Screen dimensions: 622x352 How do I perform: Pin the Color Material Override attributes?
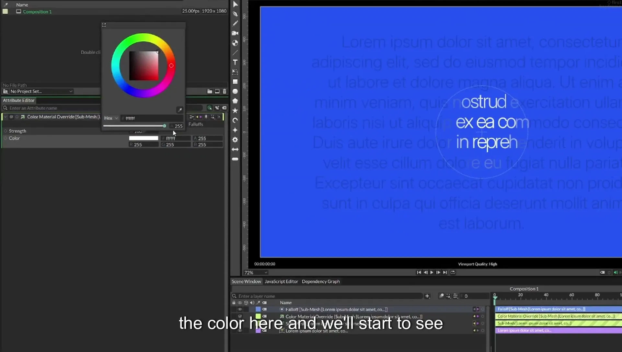206,117
